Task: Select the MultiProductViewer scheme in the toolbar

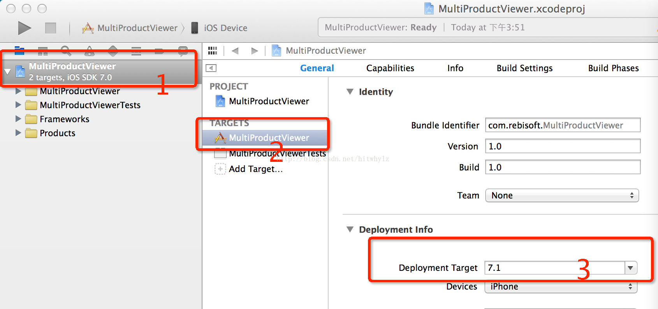Action: coord(130,28)
